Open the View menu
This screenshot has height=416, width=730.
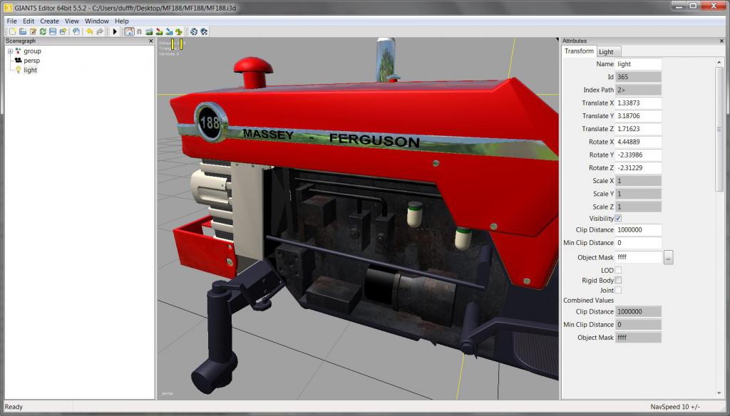(x=72, y=21)
